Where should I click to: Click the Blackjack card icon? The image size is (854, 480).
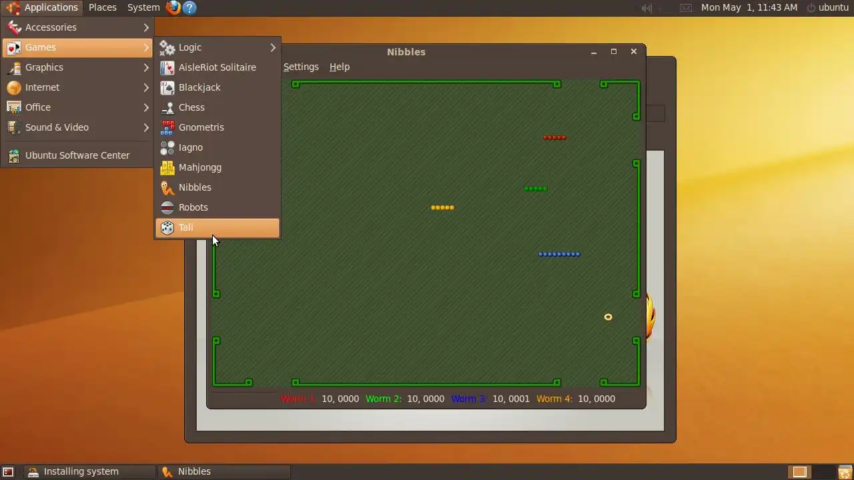coord(167,87)
